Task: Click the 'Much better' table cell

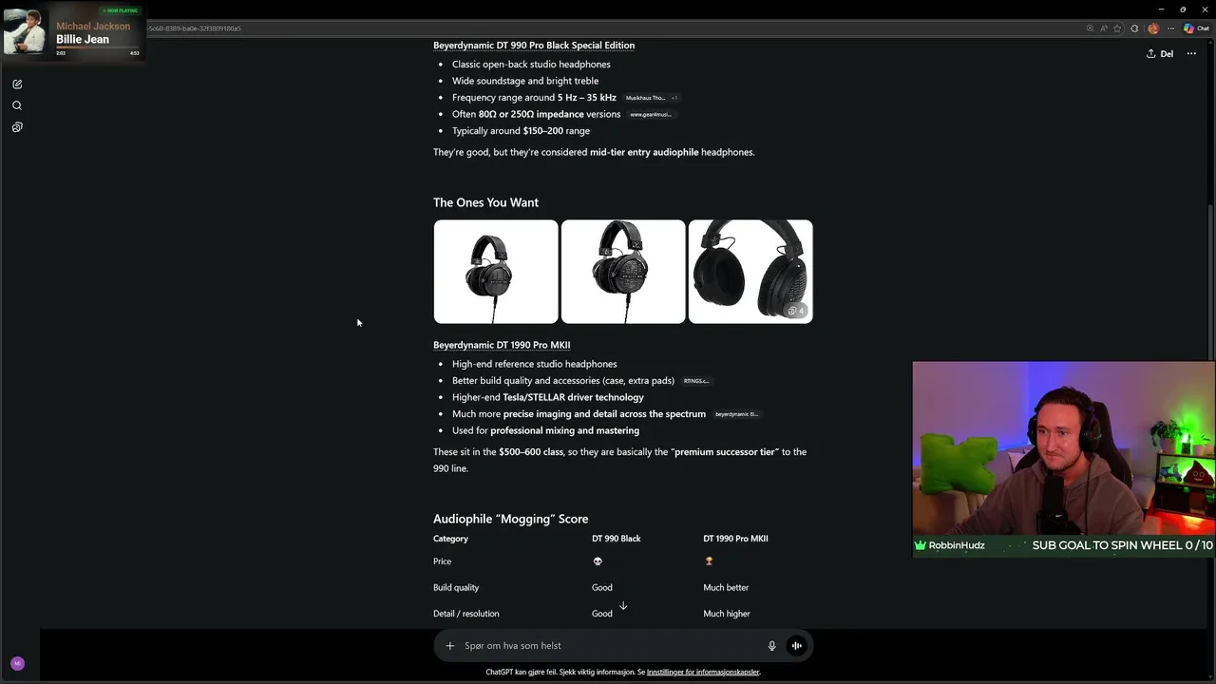Action: coord(726,588)
